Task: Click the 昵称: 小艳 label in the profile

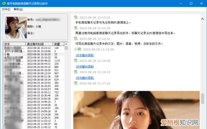Action: click(34, 26)
